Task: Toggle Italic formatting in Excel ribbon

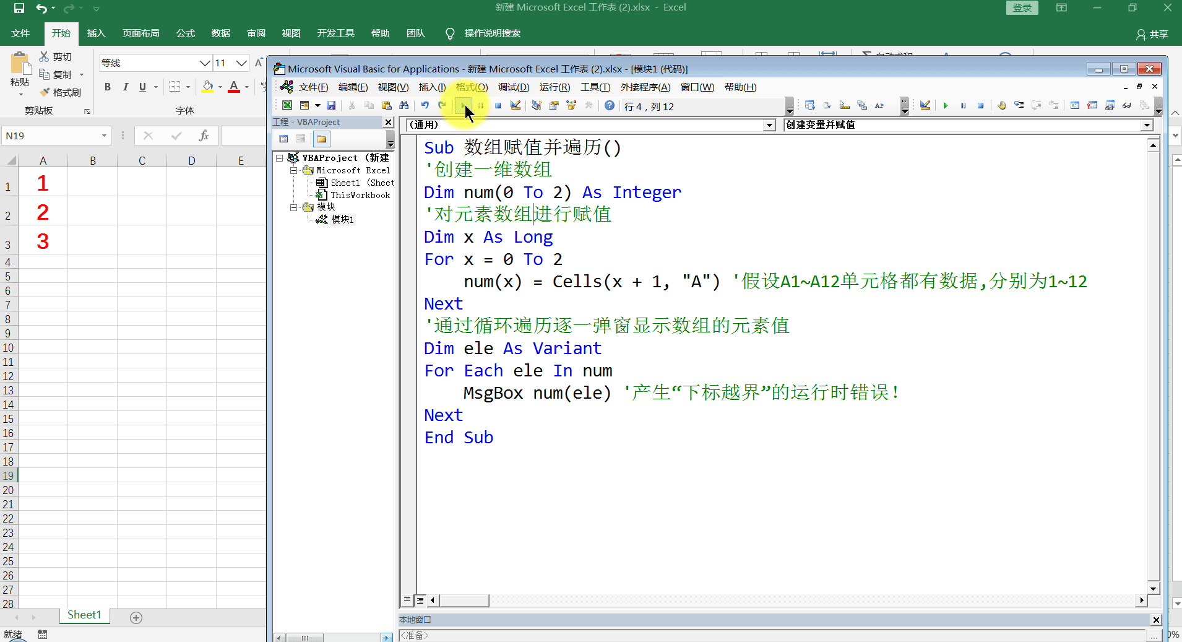Action: (x=126, y=87)
